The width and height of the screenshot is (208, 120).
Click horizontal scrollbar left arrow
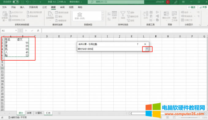(130, 113)
